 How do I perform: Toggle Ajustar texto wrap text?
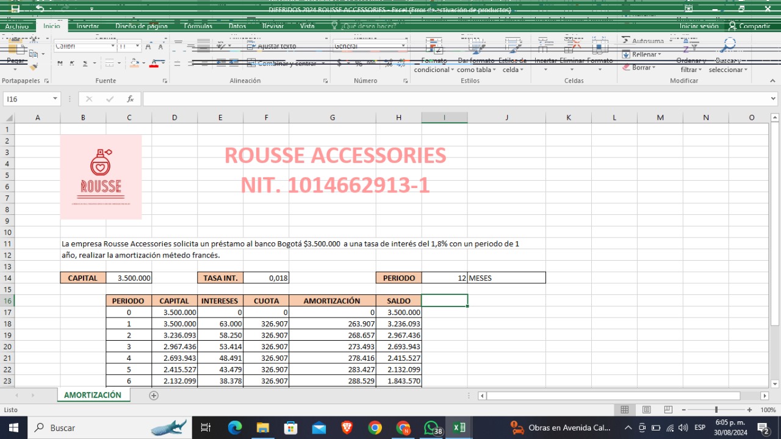tap(272, 46)
